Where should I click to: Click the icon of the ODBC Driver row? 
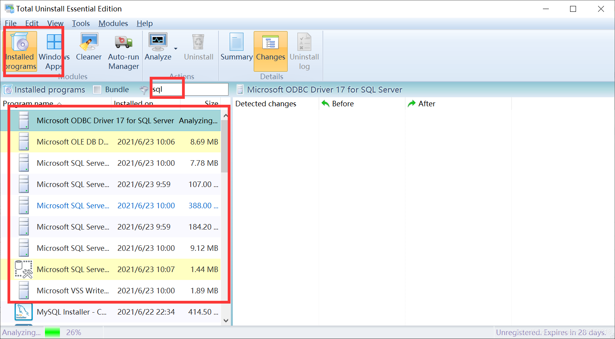pyautogui.click(x=24, y=120)
